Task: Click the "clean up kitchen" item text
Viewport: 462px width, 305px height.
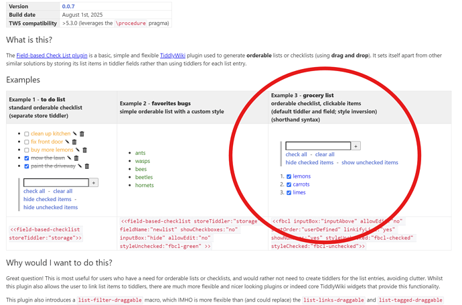Action: click(51, 133)
